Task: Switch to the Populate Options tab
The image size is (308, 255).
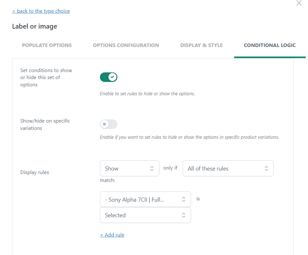Action: pos(47,45)
